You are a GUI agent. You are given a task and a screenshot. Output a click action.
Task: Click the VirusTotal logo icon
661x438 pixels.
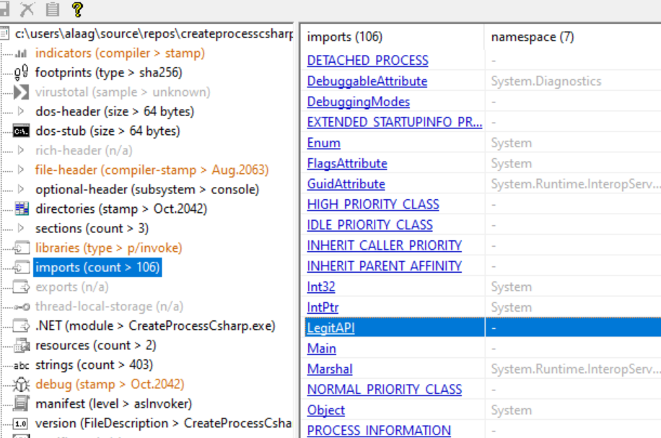pyautogui.click(x=21, y=92)
